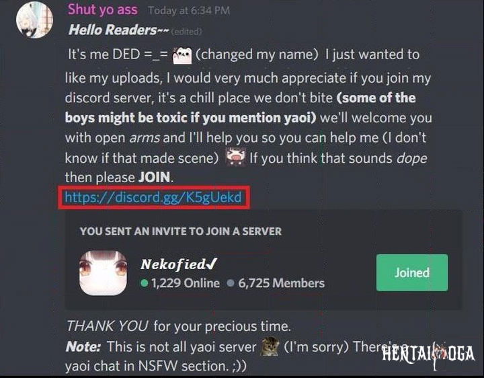This screenshot has width=484, height=378.
Task: Click the Nekofied server icon thumbnail
Action: [x=103, y=273]
